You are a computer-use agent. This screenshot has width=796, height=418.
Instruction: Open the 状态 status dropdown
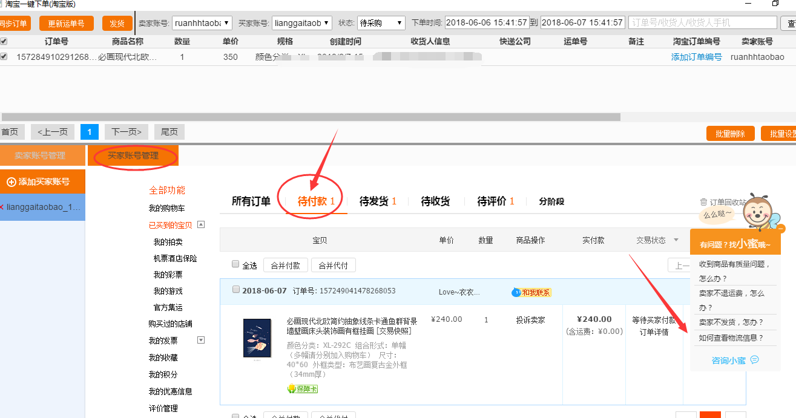[381, 23]
